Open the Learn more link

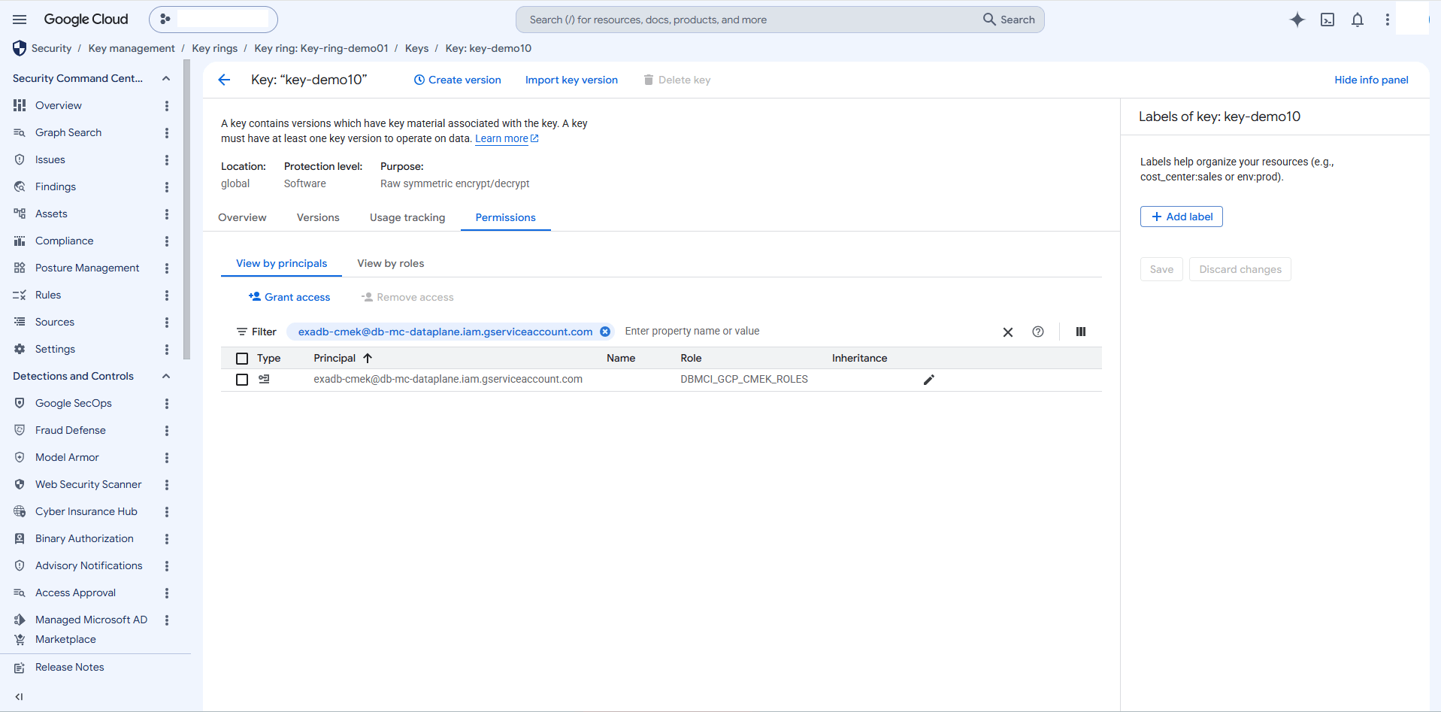tap(507, 139)
